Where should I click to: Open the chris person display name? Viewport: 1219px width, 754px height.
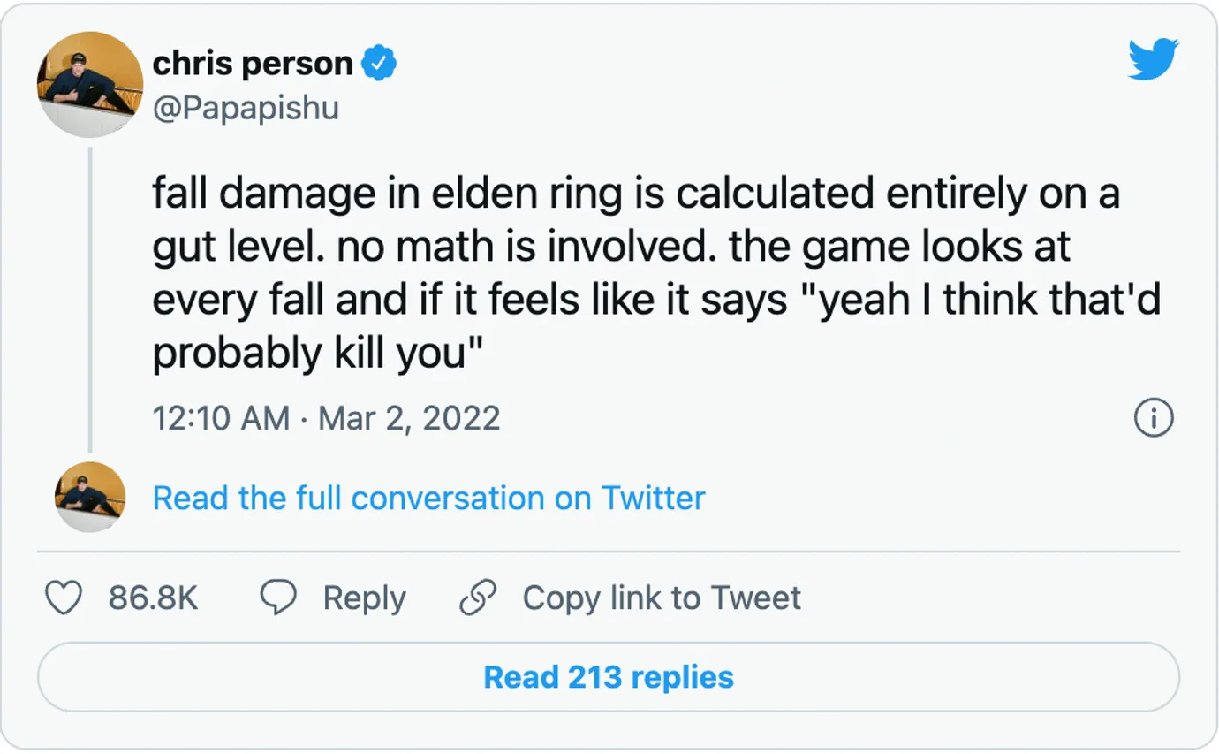pos(253,64)
